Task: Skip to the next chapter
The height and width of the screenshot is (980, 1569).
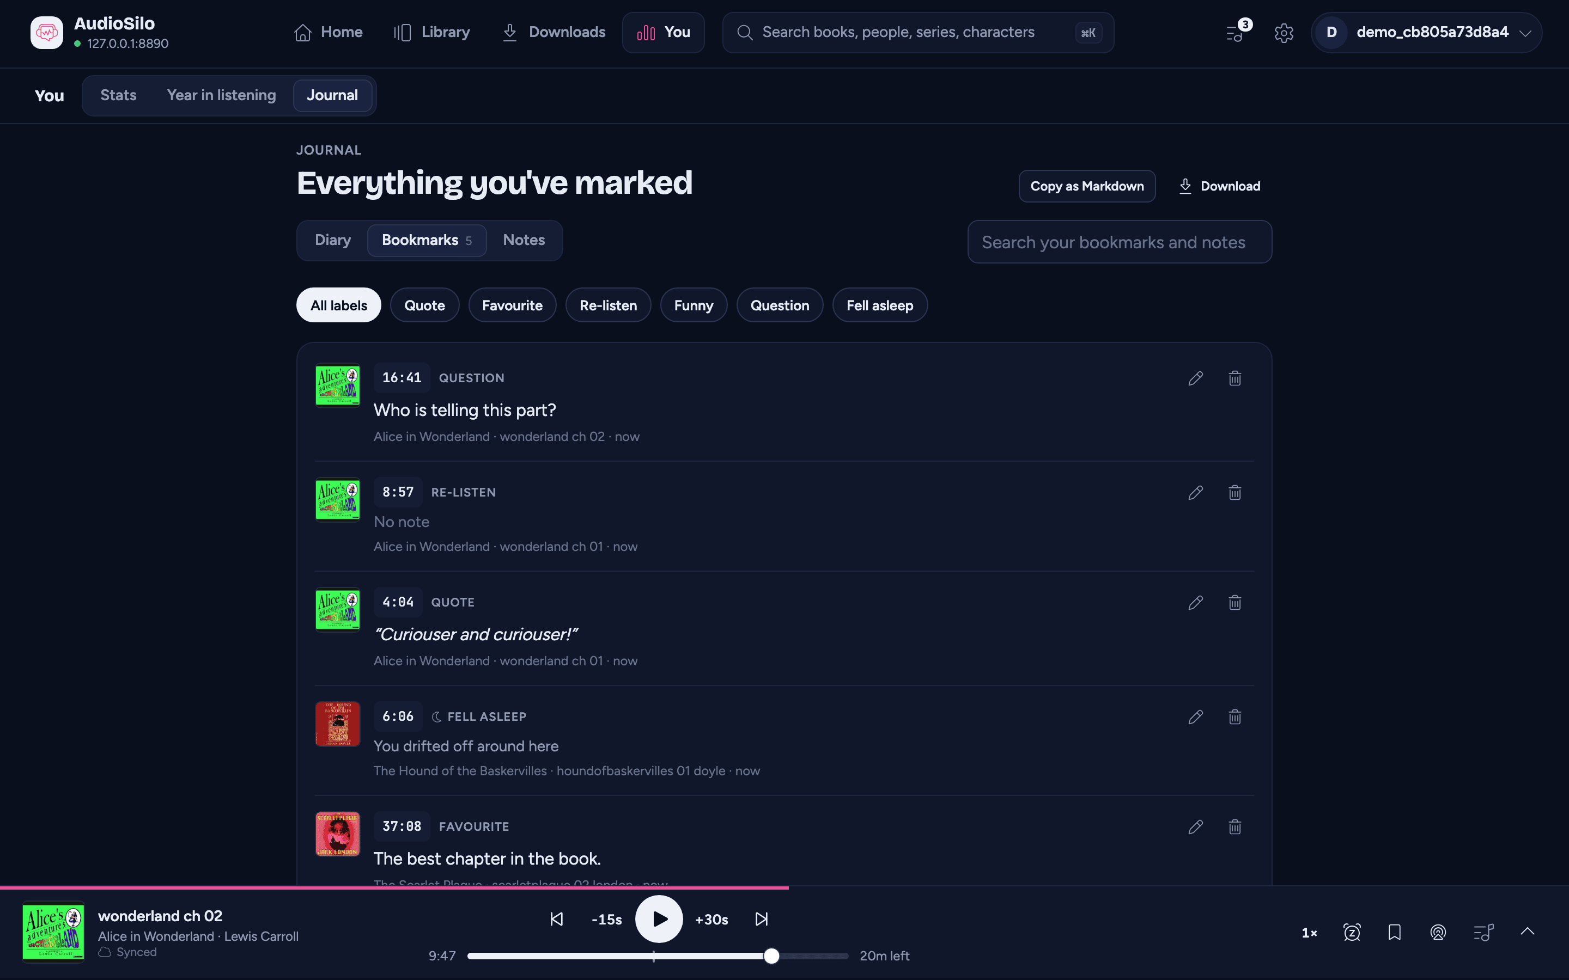Action: coord(762,919)
